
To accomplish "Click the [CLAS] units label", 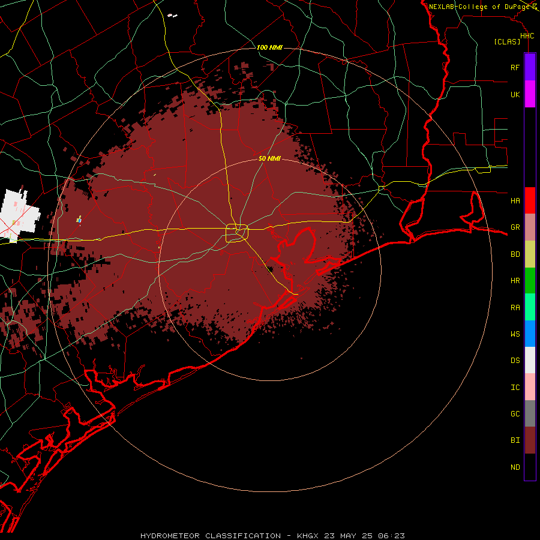I will pos(507,41).
